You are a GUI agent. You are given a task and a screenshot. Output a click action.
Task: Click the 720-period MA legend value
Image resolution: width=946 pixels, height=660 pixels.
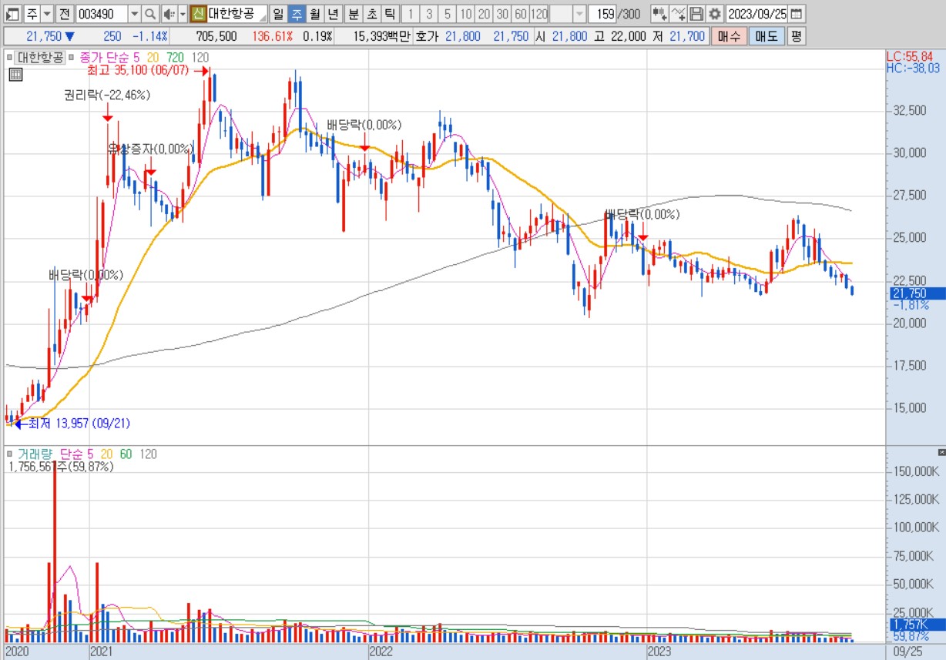click(175, 57)
